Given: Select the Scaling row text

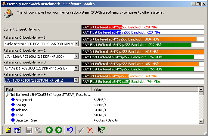Looking at the screenshot, I should coord(21,105).
